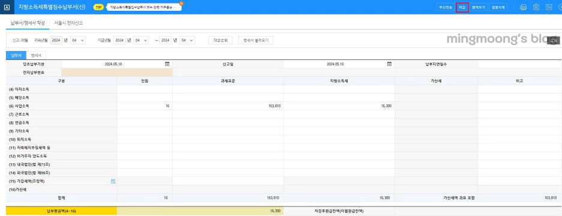The image size is (562, 216).
Task: Switch to 납부서/명세서 작성 tab
Action: (x=28, y=23)
